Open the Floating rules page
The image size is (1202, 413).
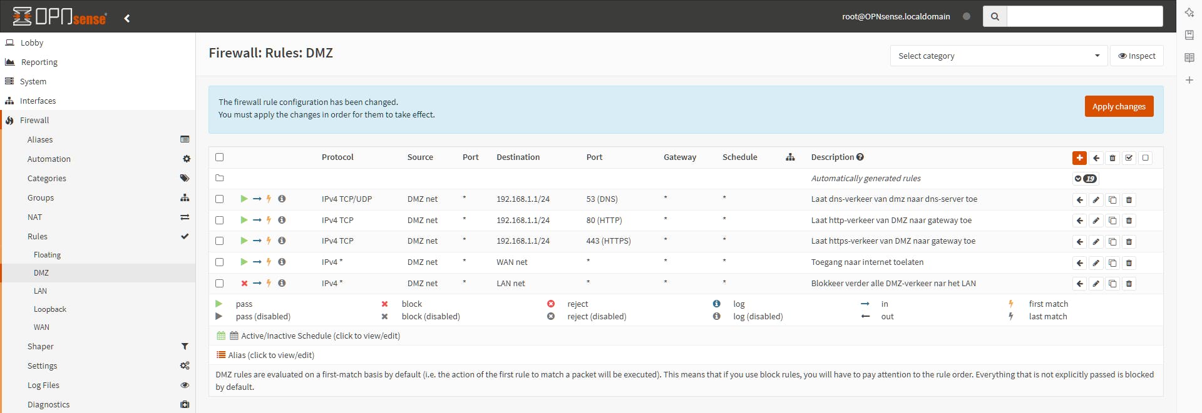coord(99,255)
